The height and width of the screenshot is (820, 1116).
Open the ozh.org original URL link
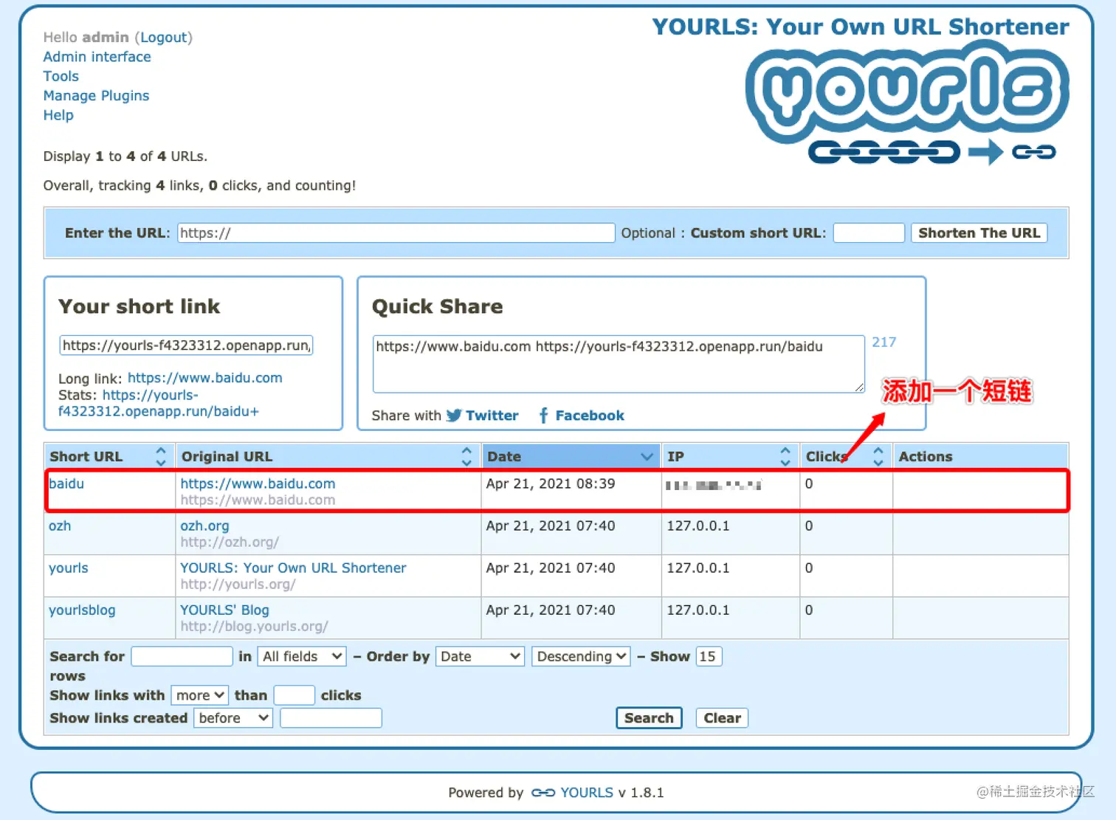click(x=204, y=526)
